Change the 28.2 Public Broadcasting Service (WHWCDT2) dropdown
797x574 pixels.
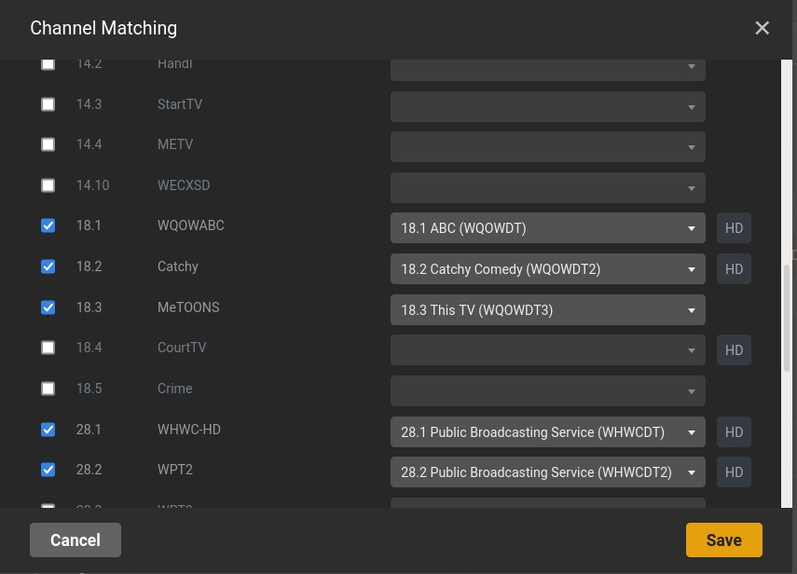548,472
